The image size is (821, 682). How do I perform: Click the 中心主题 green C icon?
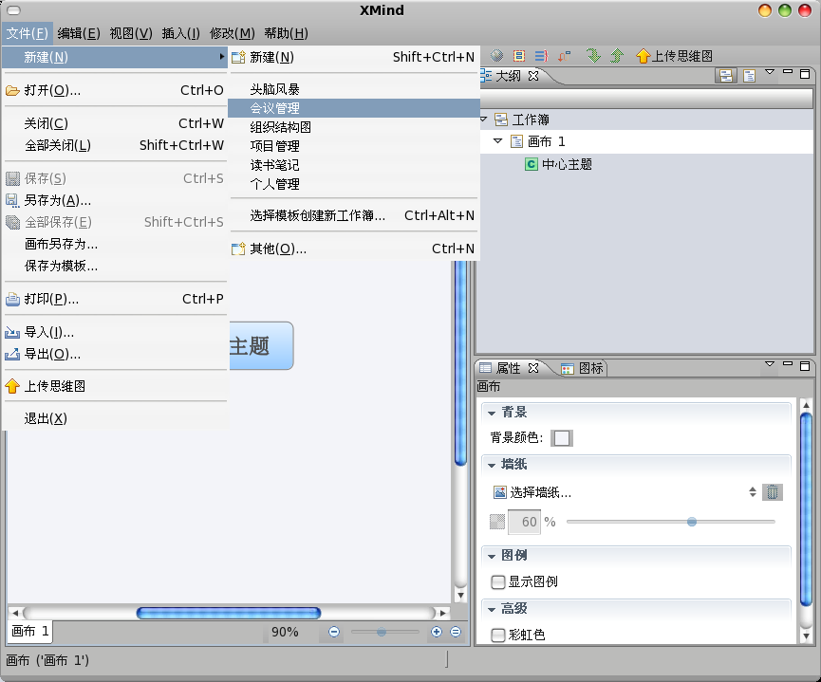(x=531, y=164)
